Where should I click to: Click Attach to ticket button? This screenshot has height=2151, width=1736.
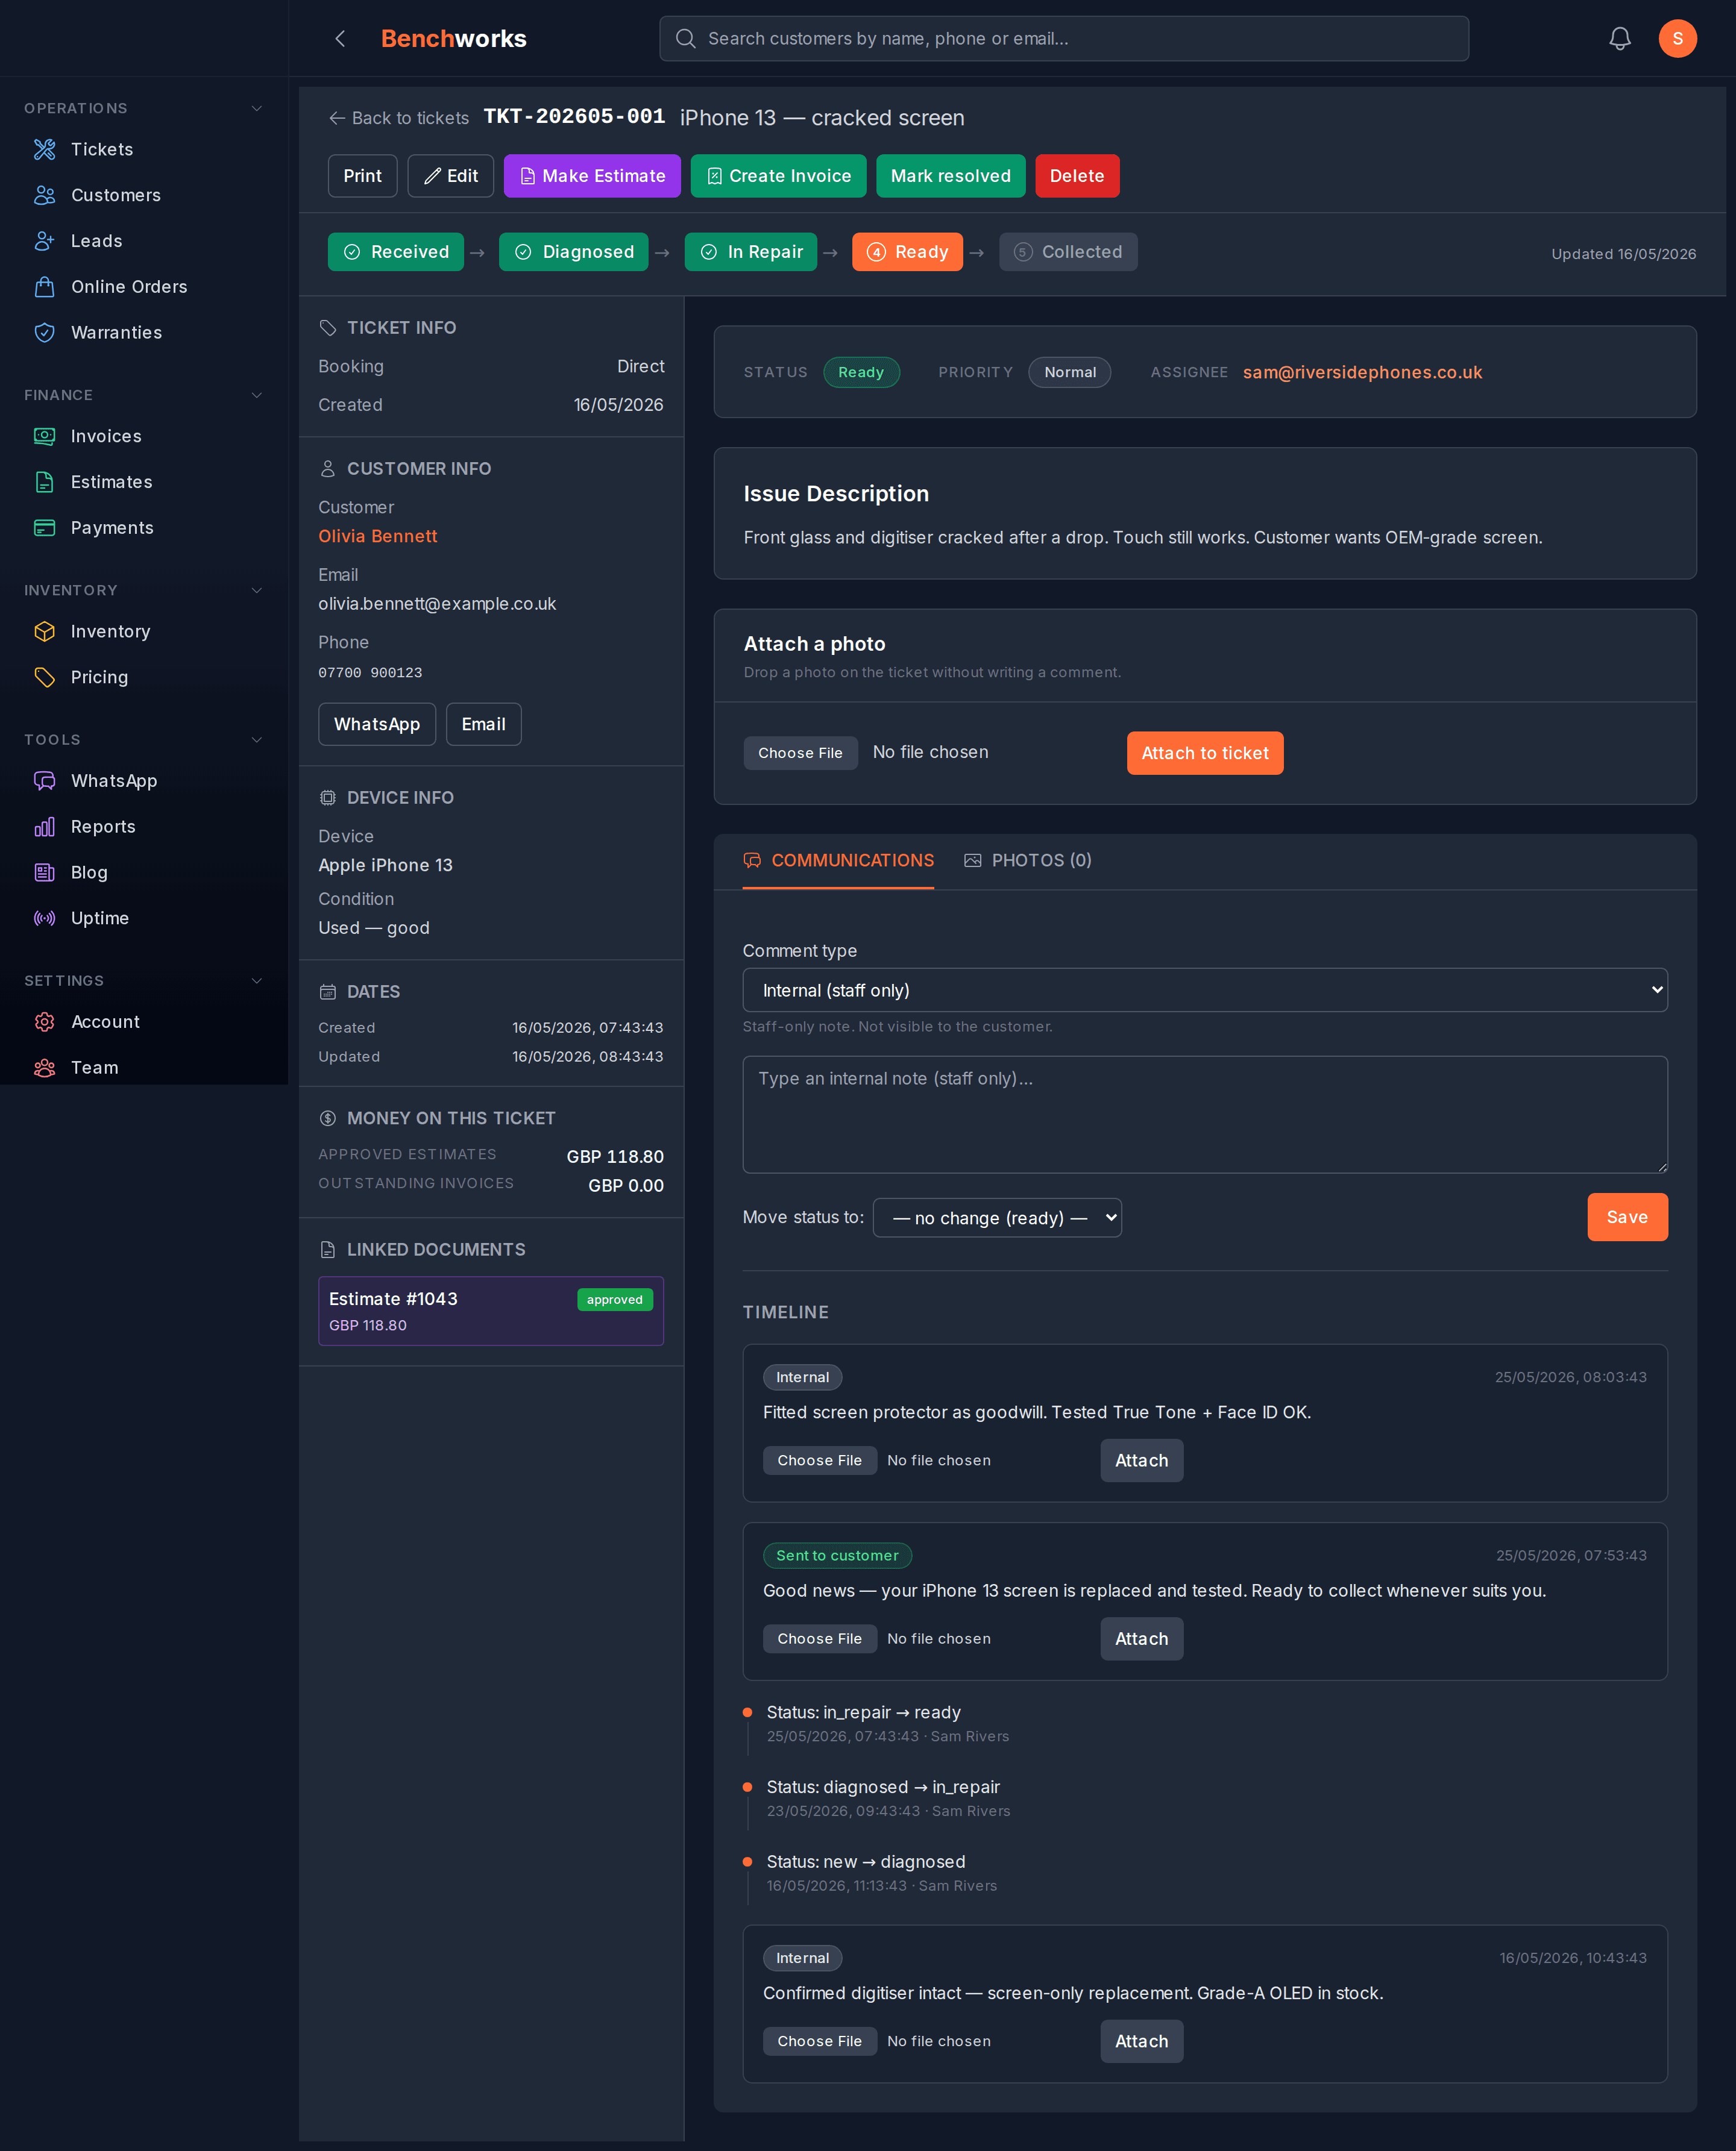[x=1205, y=754]
